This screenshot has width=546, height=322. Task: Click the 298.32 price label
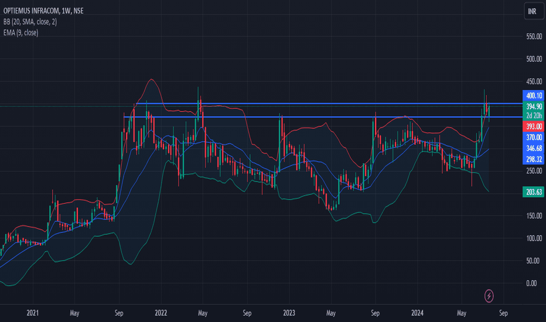[x=534, y=159]
